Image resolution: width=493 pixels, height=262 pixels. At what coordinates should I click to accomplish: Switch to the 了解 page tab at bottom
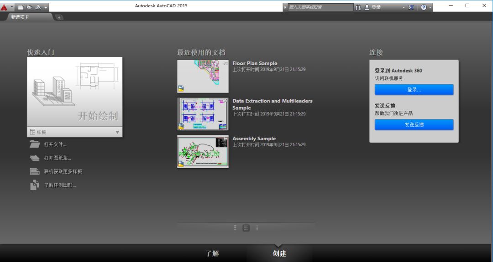[212, 253]
